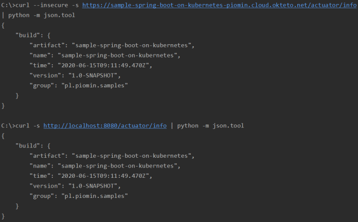Click the "build" key in the first JSON output

click(26, 35)
